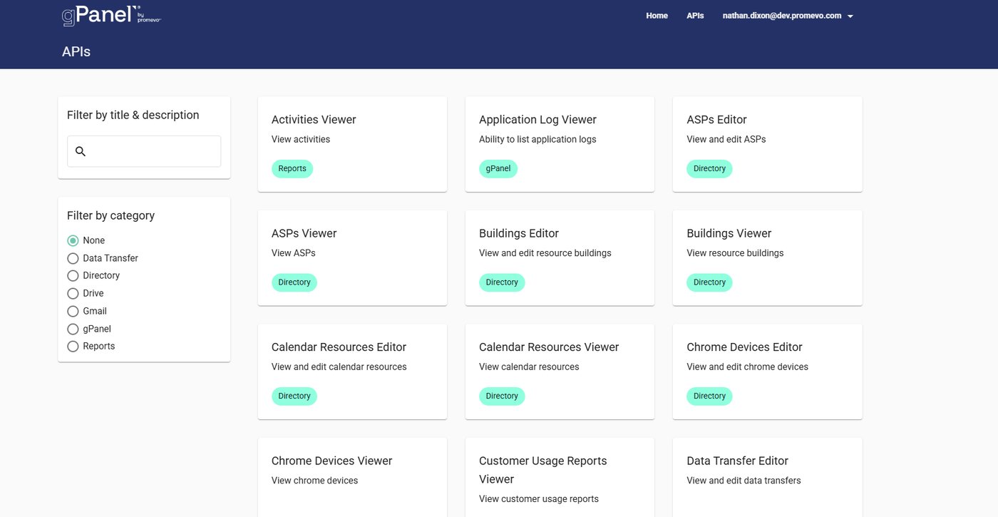Open the ASPs Viewer card

point(352,258)
